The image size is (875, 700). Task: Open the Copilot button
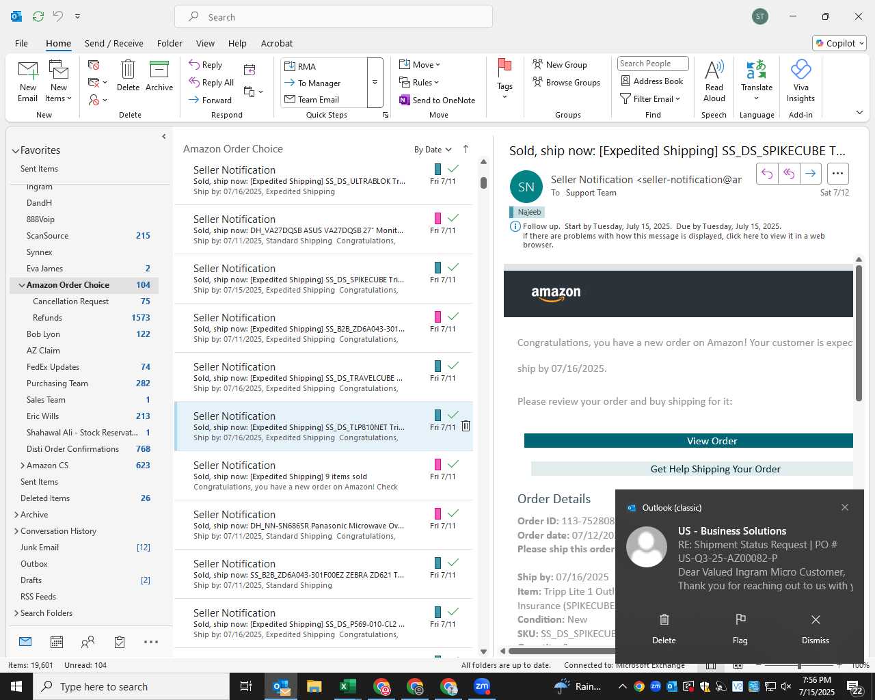(x=839, y=43)
